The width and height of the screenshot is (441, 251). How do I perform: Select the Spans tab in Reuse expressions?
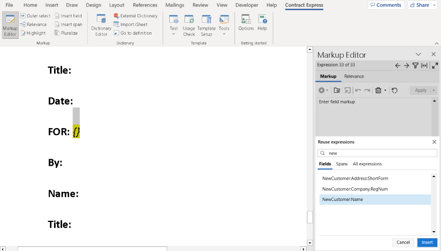point(342,164)
